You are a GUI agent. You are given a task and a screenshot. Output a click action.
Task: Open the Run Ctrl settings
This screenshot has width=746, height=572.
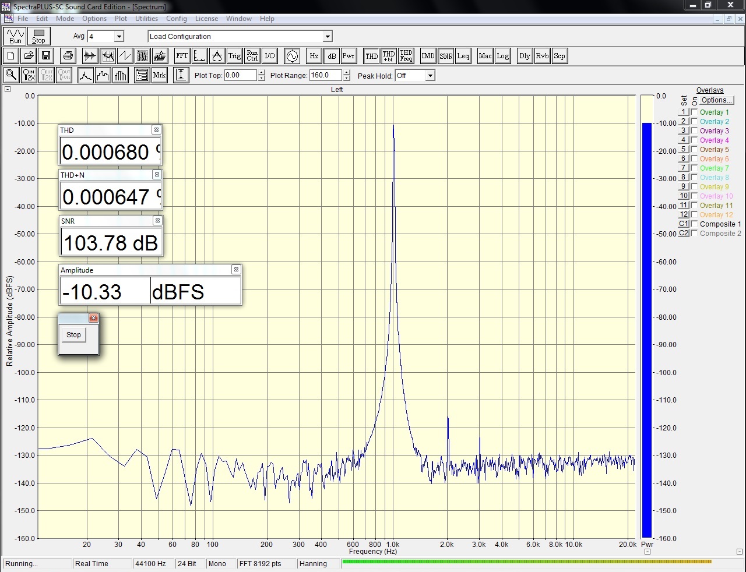tap(252, 56)
